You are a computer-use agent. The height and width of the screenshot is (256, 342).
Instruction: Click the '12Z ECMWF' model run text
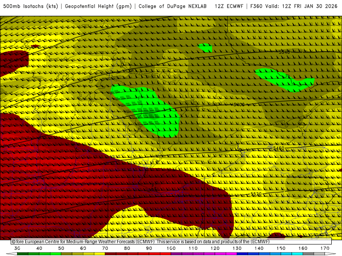click(229, 6)
